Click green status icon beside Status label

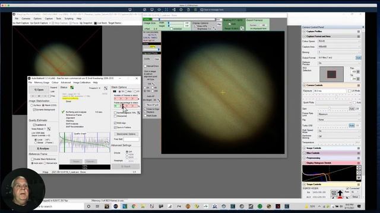pyautogui.click(x=72, y=88)
